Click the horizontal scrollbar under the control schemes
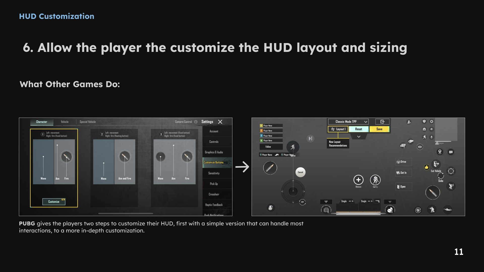The height and width of the screenshot is (272, 484). coord(126,214)
